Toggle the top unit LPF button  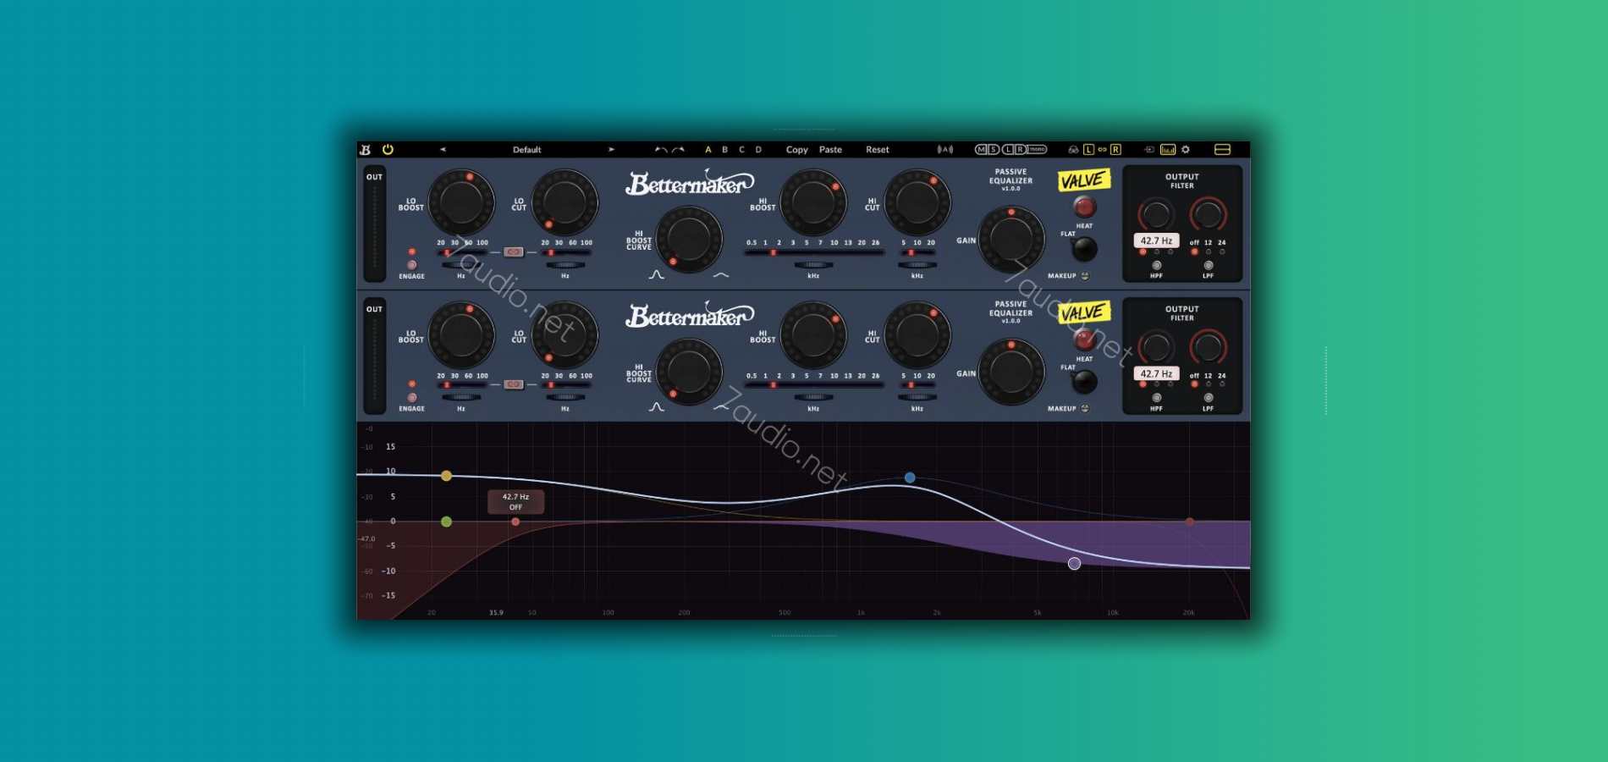(1208, 266)
